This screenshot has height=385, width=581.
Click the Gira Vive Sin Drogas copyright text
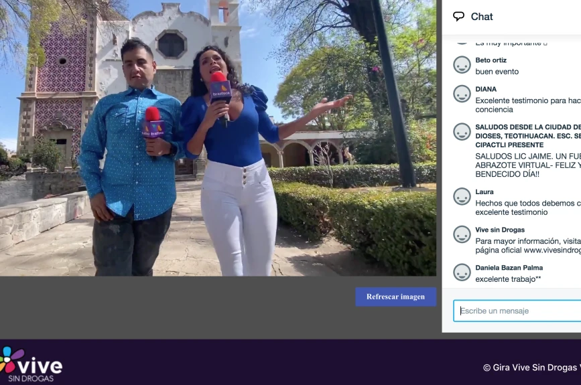(x=532, y=367)
